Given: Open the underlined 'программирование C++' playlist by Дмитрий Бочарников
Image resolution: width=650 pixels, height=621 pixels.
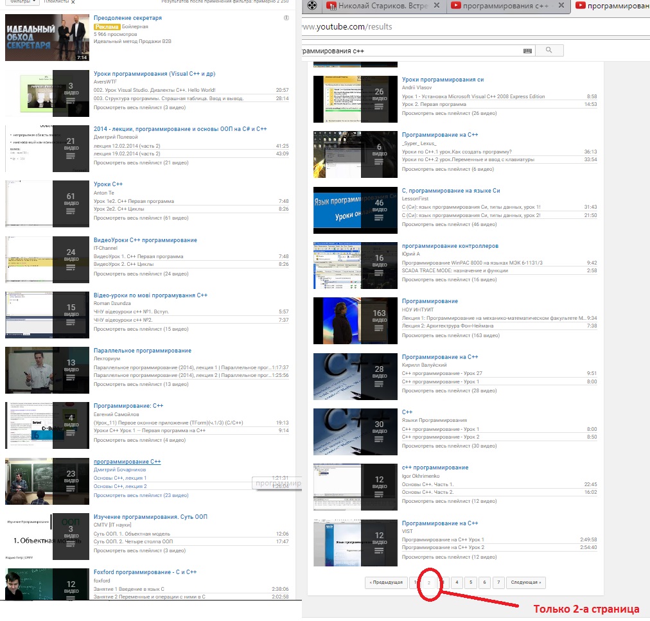Looking at the screenshot, I should pyautogui.click(x=127, y=461).
